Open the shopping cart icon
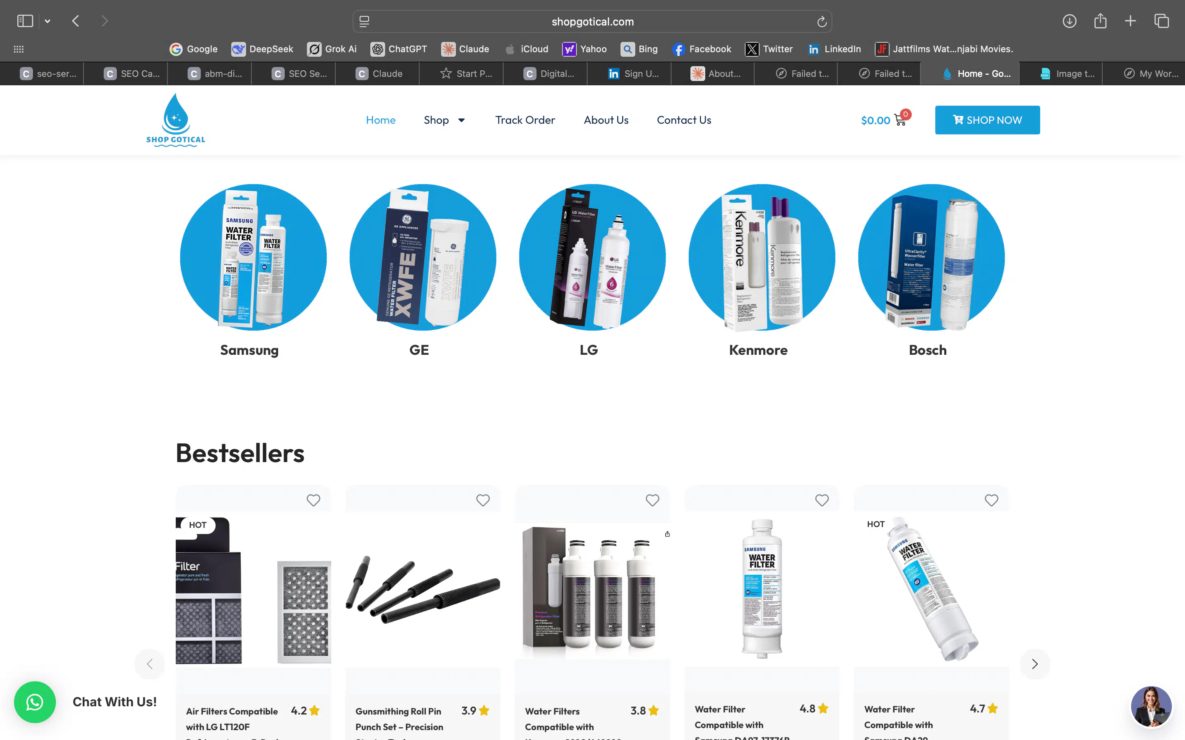 click(900, 120)
